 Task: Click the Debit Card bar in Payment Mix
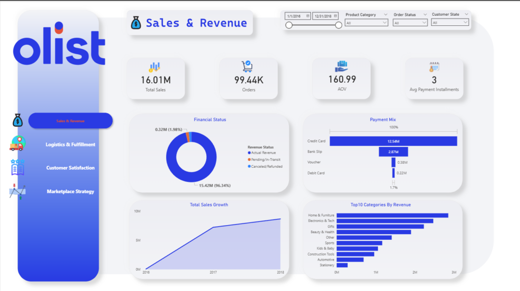394,173
